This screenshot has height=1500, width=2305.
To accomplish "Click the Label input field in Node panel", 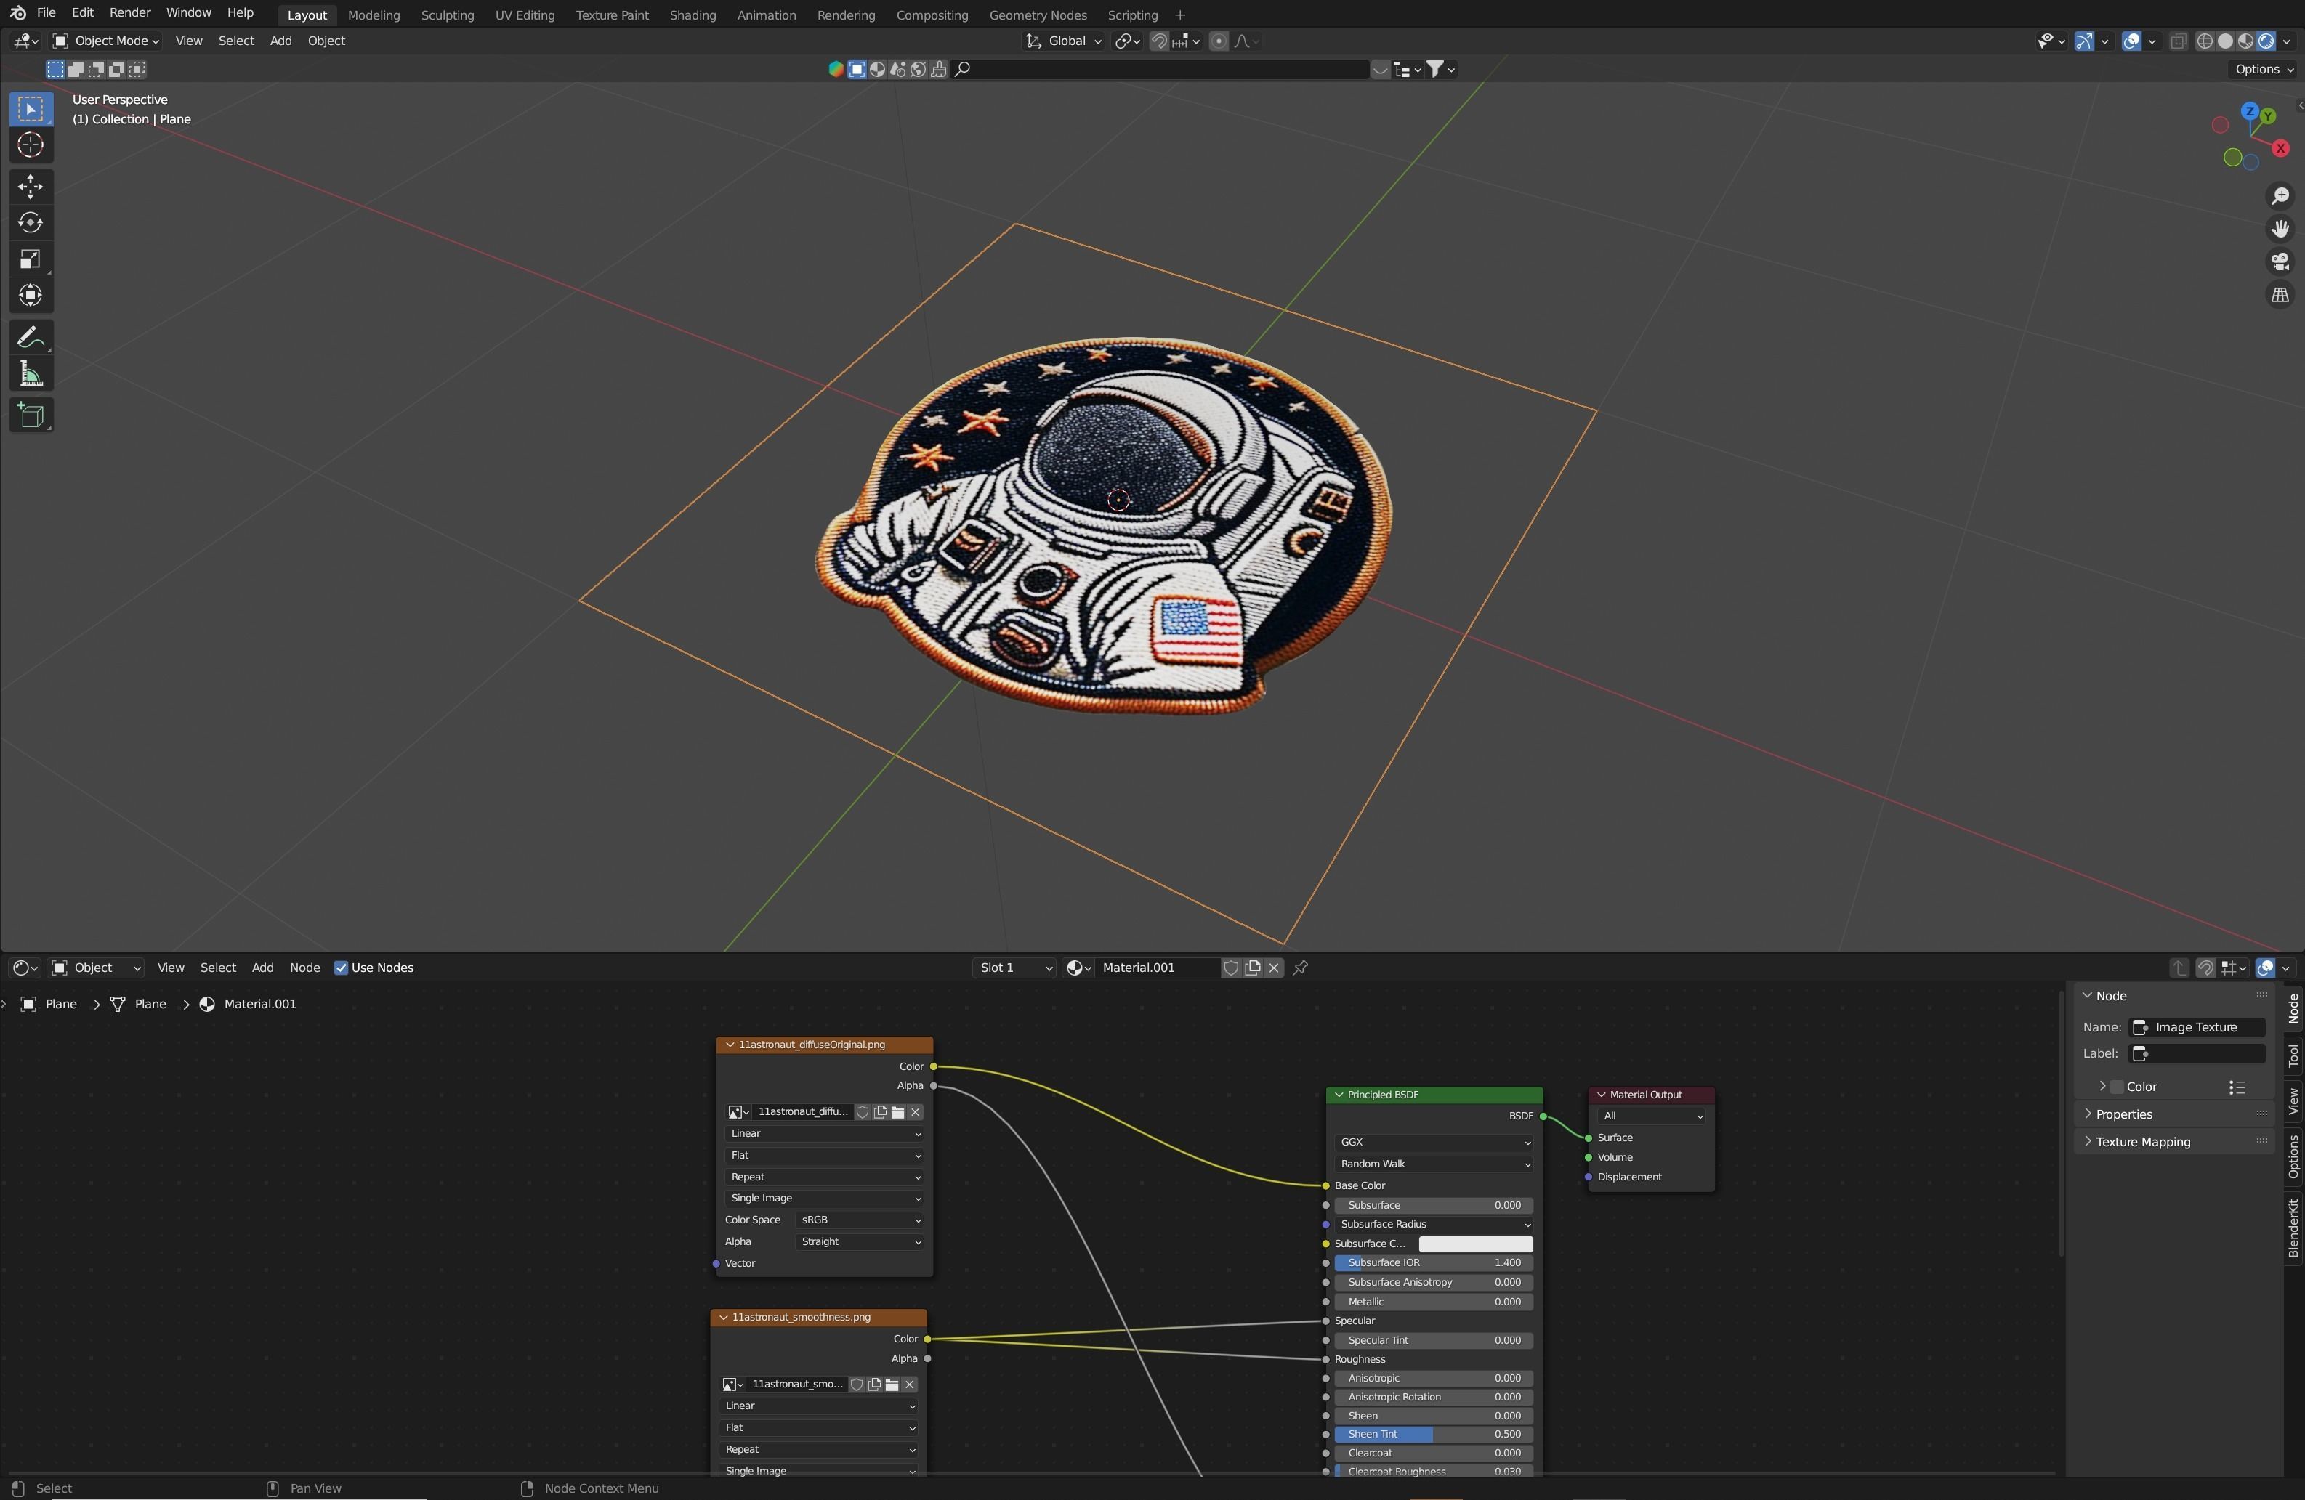I will 2197,1053.
